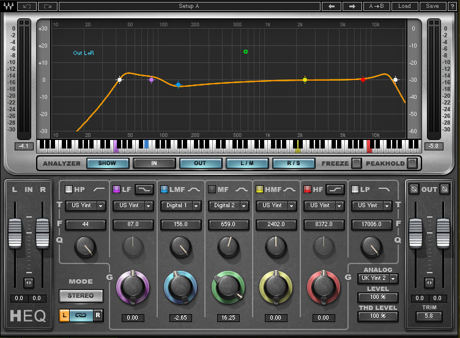Select the HMF bell shape icon
Image resolution: width=460 pixels, height=338 pixels.
[x=289, y=189]
